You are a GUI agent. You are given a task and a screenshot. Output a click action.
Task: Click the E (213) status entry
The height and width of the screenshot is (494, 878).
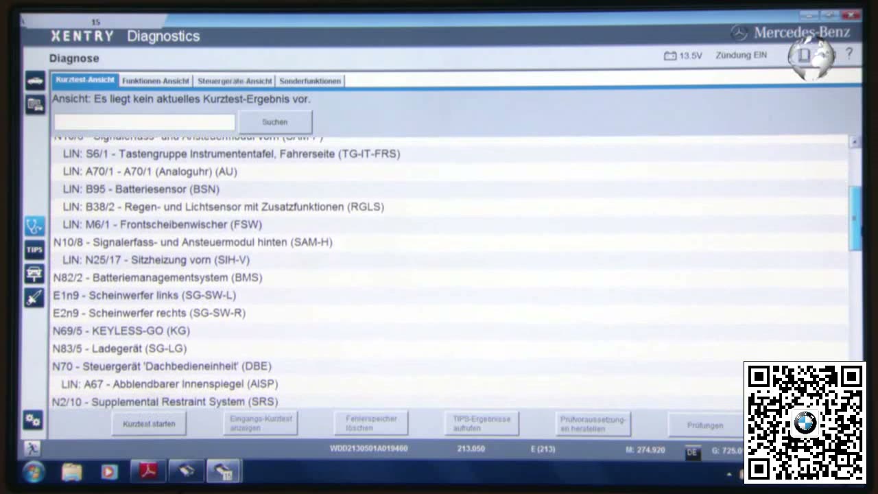click(543, 449)
